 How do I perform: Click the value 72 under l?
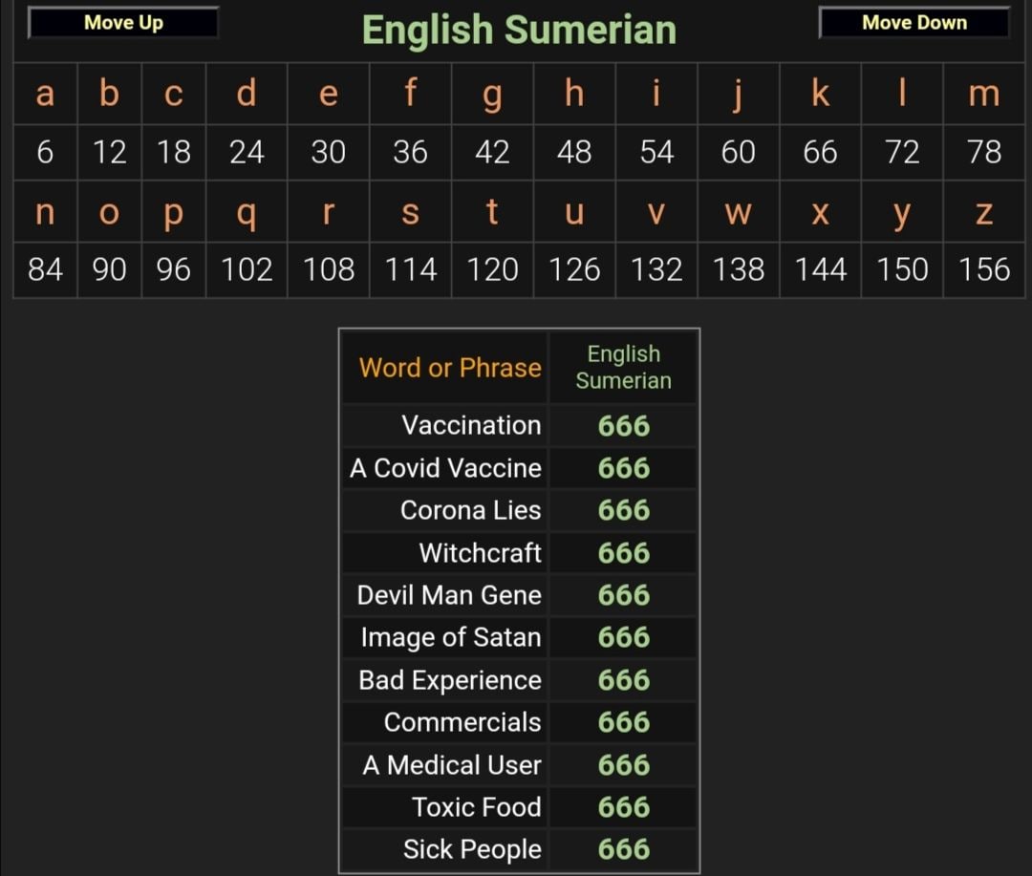(x=902, y=152)
